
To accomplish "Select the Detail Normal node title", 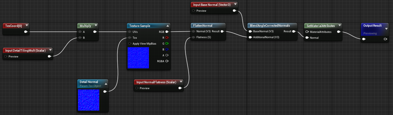I will pos(89,82).
